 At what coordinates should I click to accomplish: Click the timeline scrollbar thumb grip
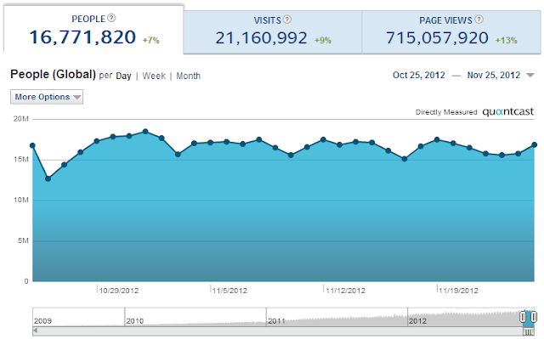click(x=529, y=331)
